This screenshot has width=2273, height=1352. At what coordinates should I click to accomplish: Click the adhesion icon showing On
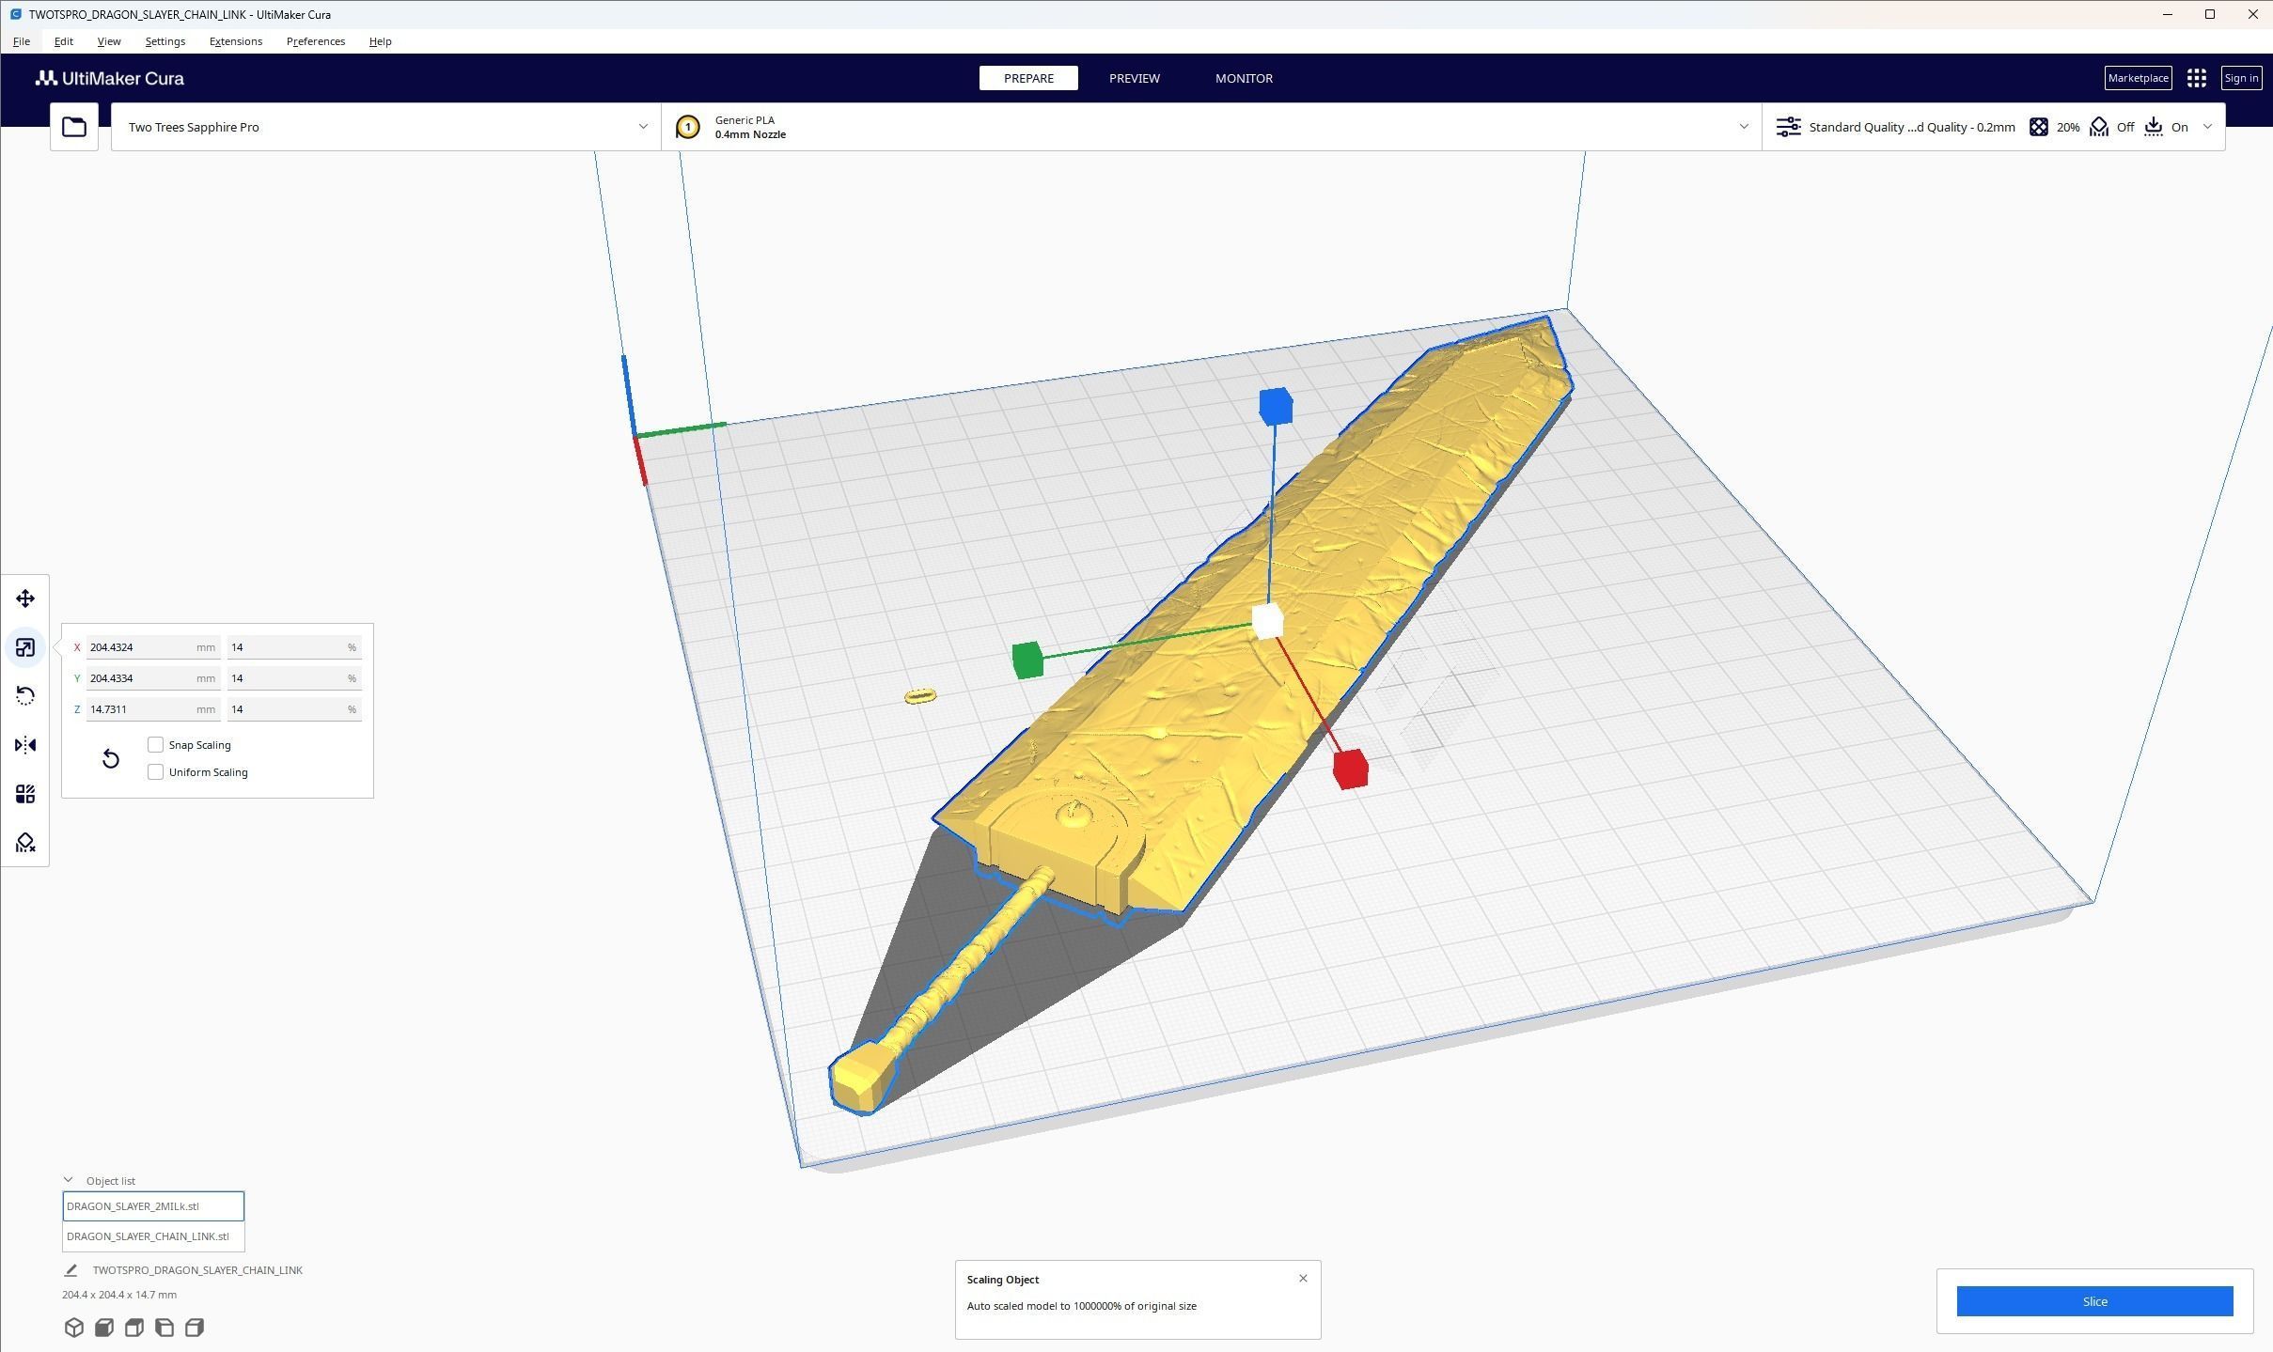2154,127
